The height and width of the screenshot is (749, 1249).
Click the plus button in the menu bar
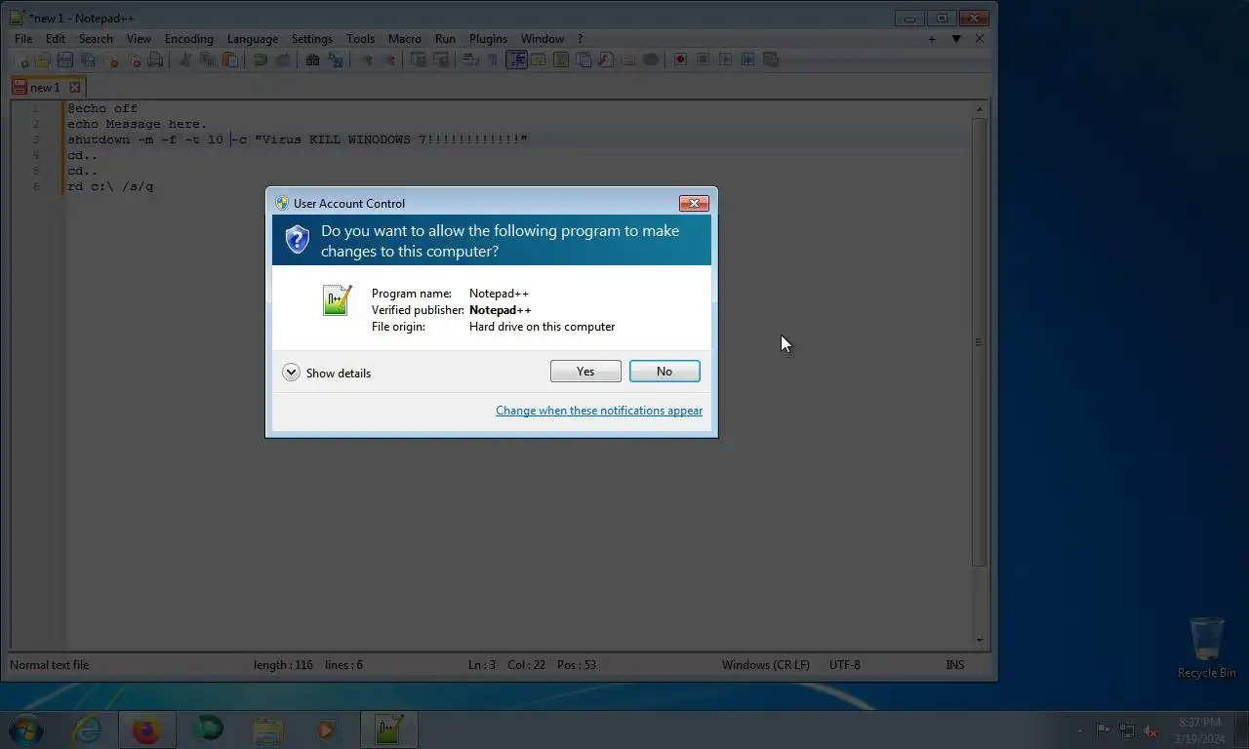(932, 39)
